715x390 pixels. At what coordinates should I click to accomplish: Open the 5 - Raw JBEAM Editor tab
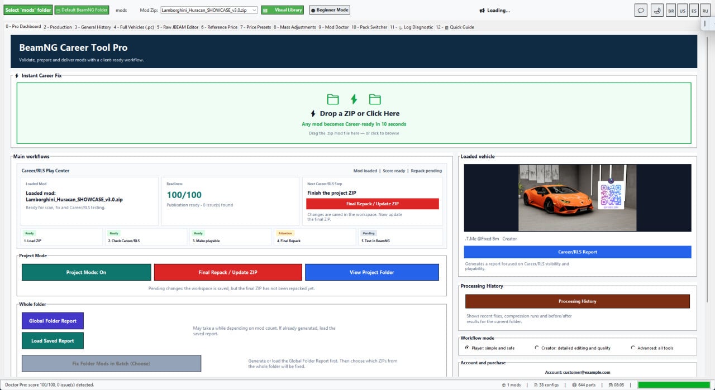pos(178,27)
